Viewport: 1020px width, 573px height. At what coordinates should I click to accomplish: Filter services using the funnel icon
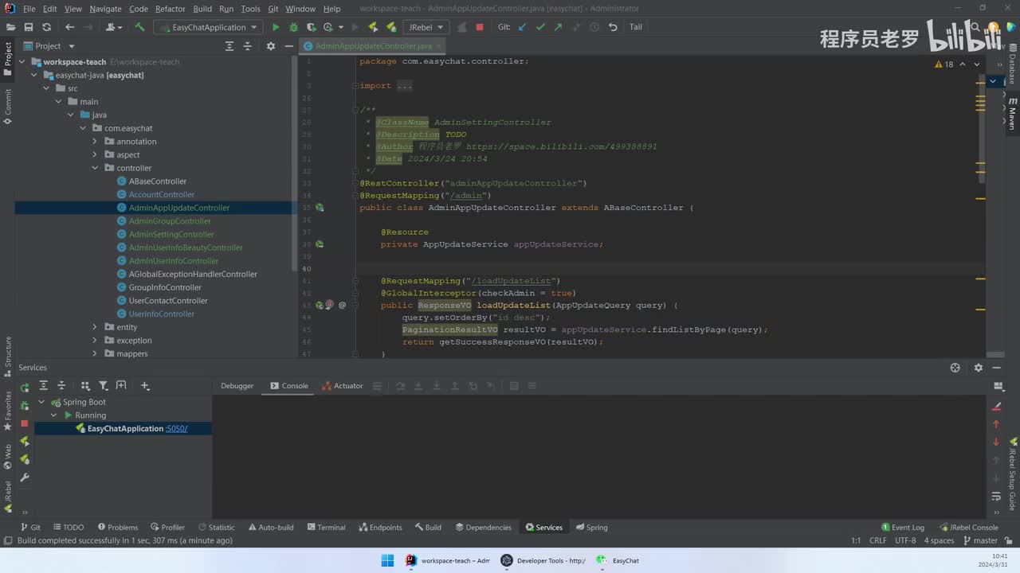103,386
